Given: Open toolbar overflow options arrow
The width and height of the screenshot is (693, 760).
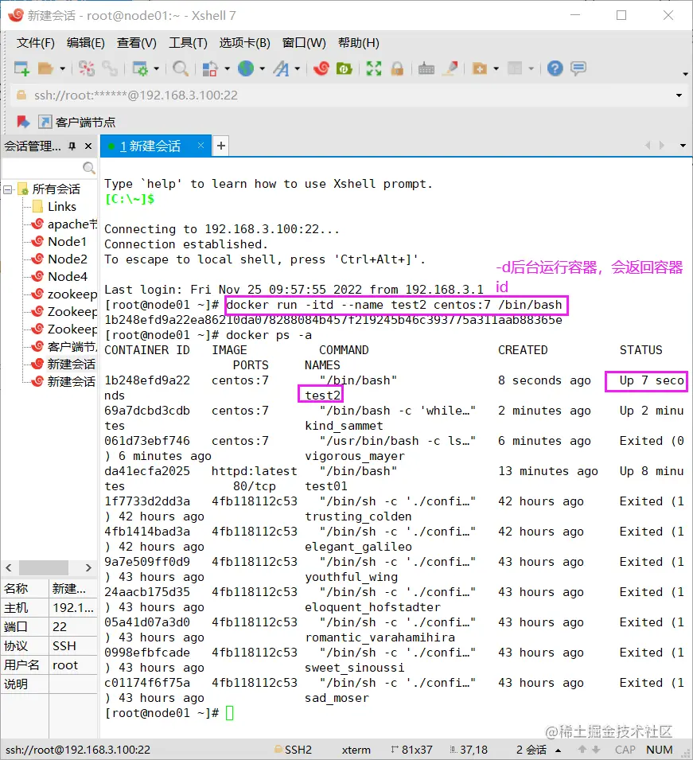Looking at the screenshot, I should pos(685,74).
